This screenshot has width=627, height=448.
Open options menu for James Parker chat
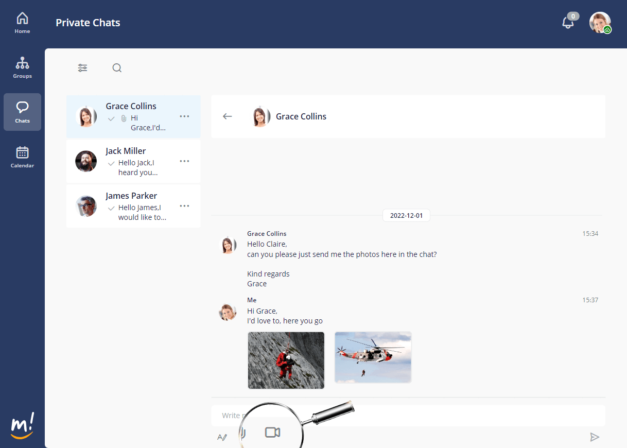[184, 206]
